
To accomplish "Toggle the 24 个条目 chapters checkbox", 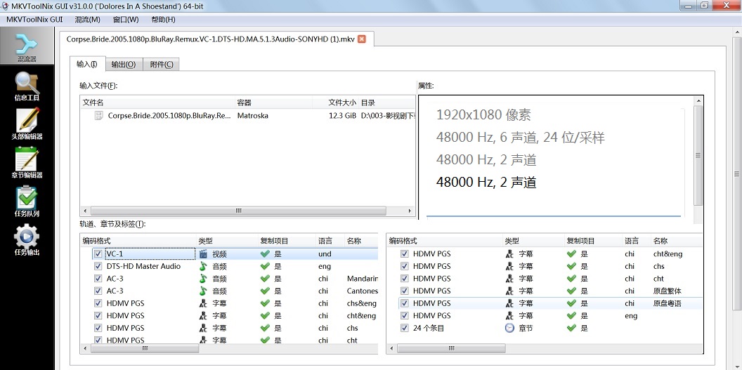I will click(404, 328).
